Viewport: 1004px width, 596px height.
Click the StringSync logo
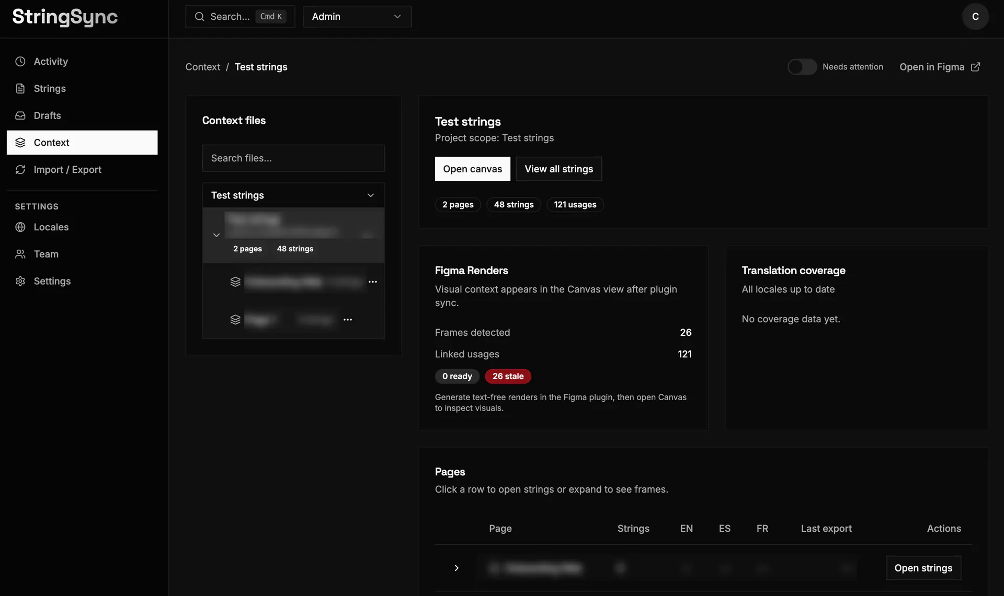[x=65, y=17]
